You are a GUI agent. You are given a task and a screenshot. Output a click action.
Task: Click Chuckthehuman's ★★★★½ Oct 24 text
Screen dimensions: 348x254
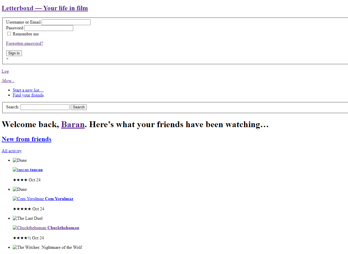click(x=28, y=238)
